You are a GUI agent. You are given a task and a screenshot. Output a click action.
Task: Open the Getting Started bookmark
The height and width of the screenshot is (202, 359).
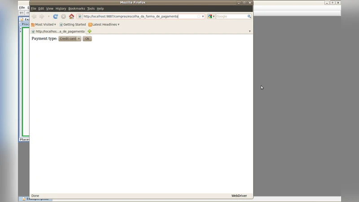[73, 25]
